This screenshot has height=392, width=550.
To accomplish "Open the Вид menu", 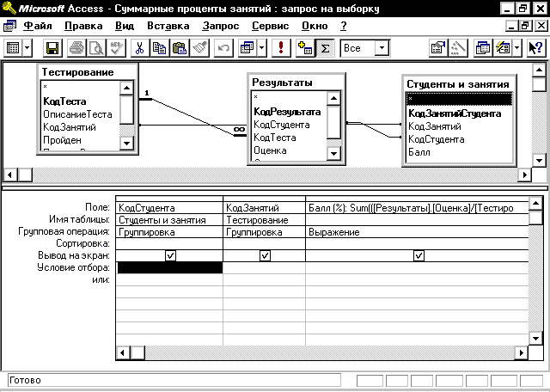I will click(125, 26).
